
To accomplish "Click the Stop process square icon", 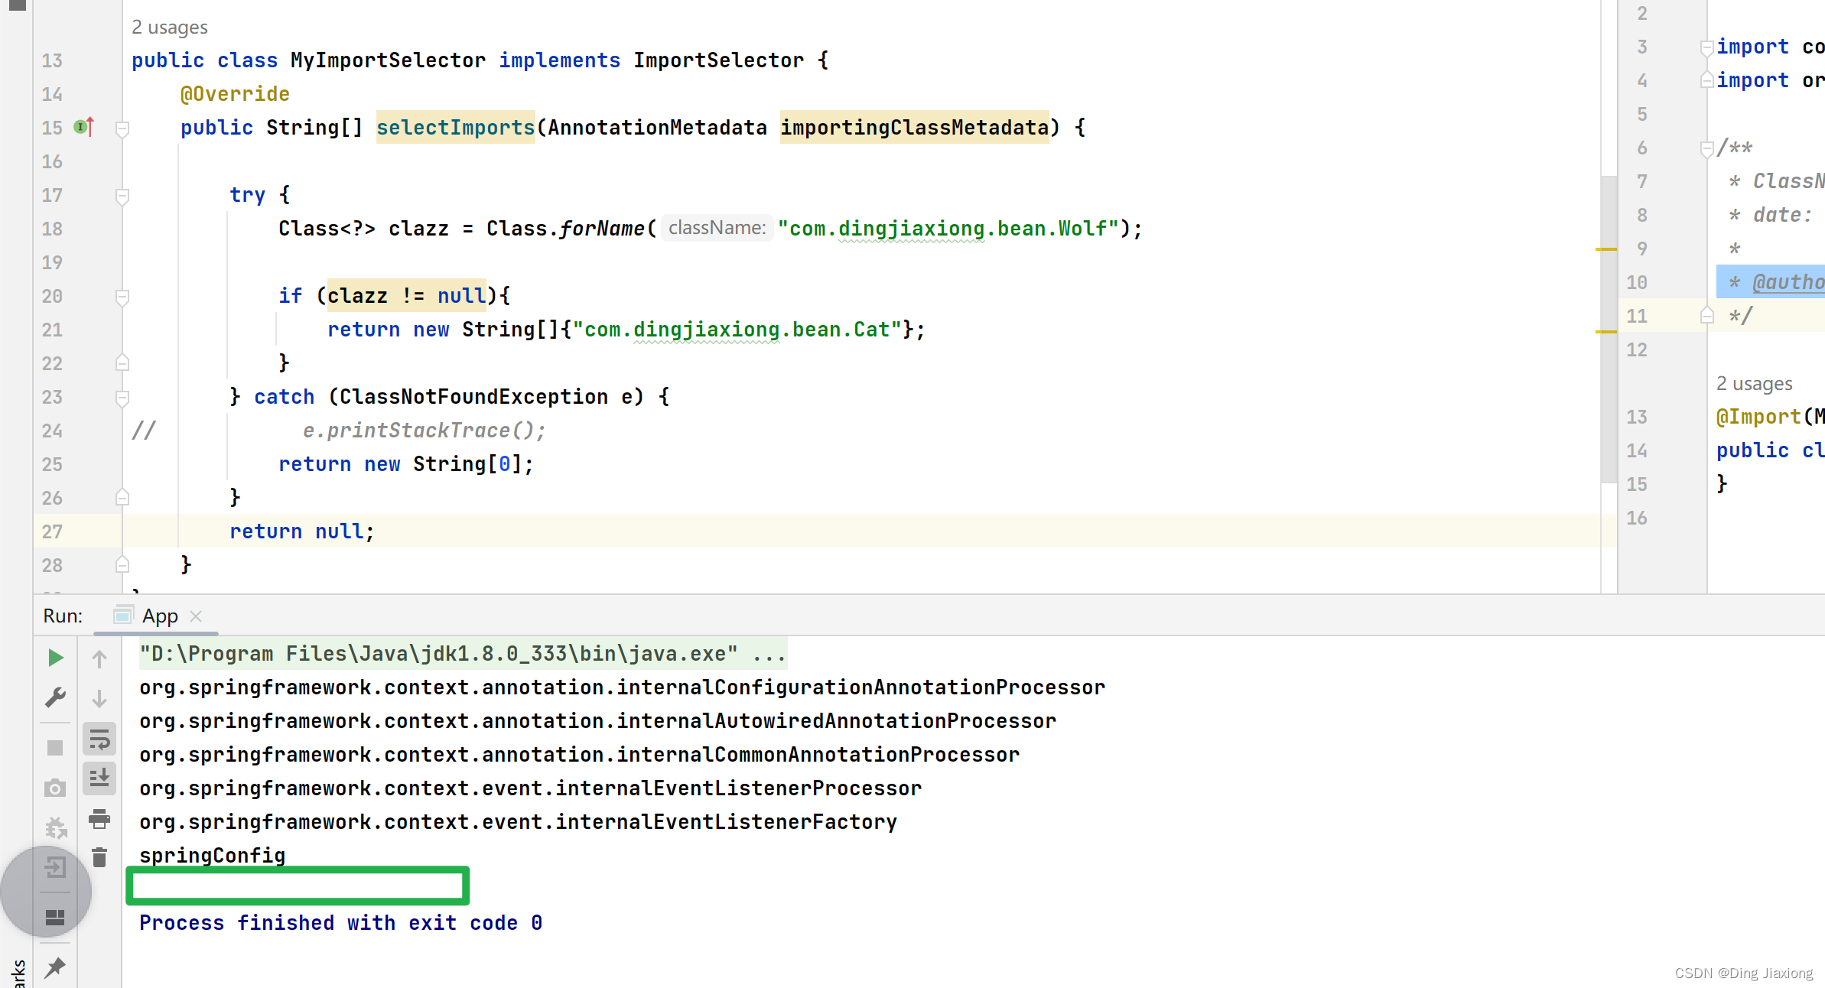I will tap(55, 748).
